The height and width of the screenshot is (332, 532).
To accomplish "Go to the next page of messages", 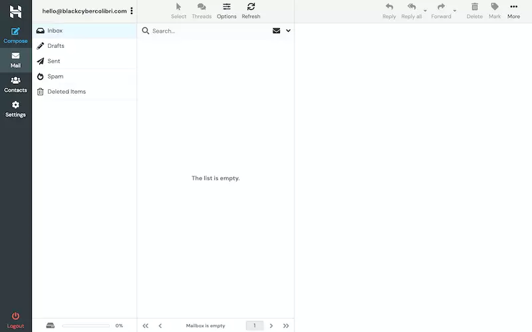I will pyautogui.click(x=271, y=326).
